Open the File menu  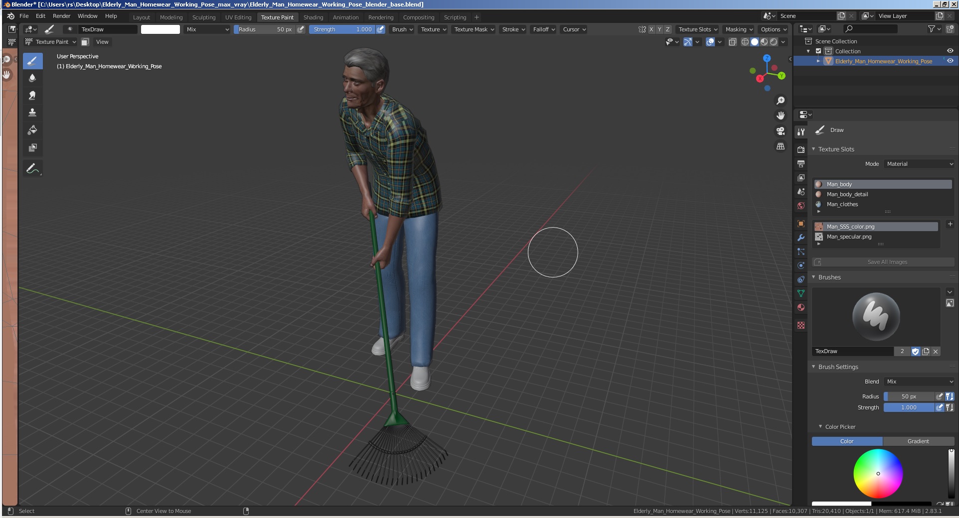click(24, 16)
